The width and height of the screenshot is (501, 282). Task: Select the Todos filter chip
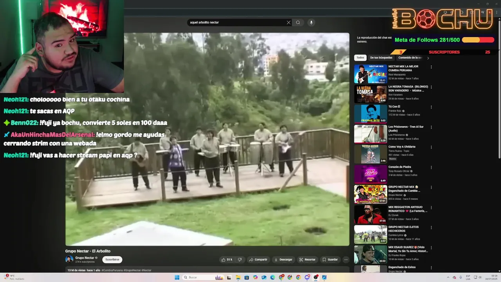pos(360,58)
